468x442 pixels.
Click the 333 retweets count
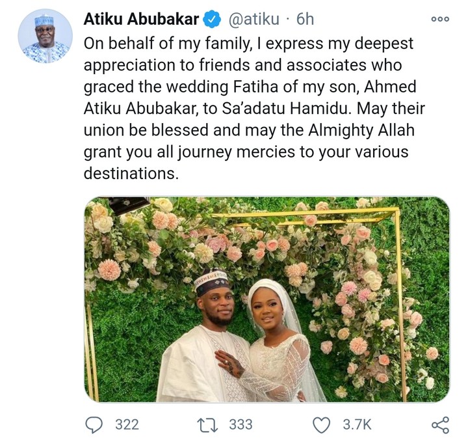240,424
